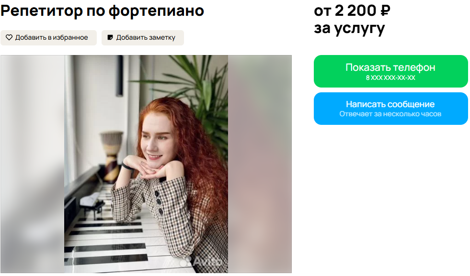Reveal number with Показать телефон button
The width and height of the screenshot is (470, 276).
(390, 71)
